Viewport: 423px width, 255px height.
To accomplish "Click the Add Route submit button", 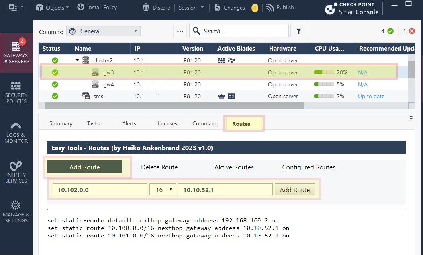I will click(x=295, y=190).
